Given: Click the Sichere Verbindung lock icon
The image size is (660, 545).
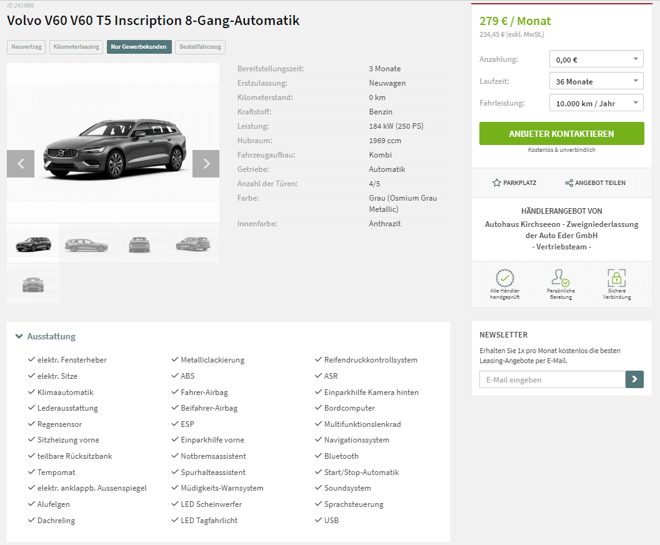Looking at the screenshot, I should [x=617, y=277].
